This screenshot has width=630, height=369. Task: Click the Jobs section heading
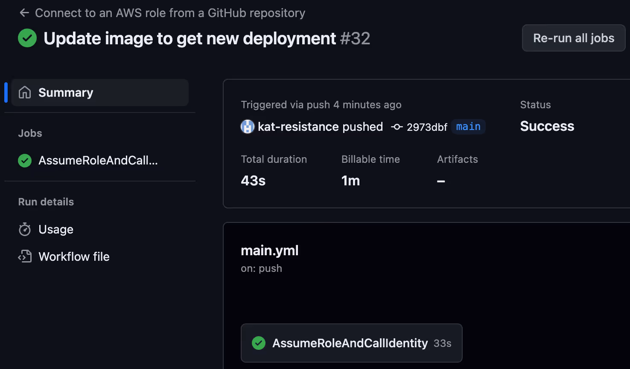[x=30, y=133]
